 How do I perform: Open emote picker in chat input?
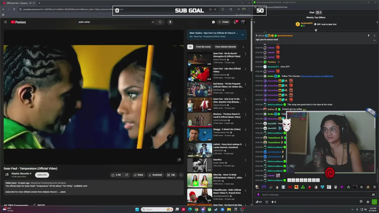373,195
